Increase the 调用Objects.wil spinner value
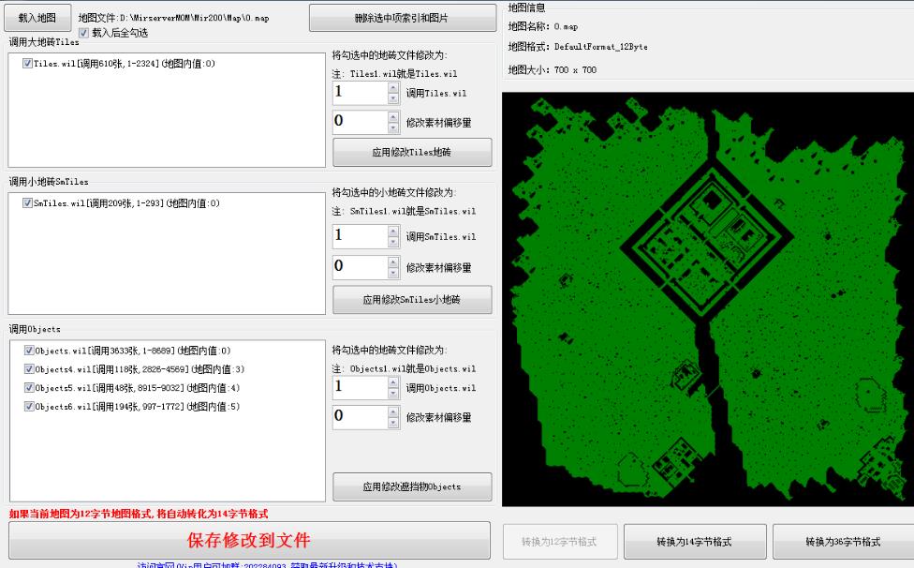Viewport: 914px width, 568px height. tap(393, 382)
